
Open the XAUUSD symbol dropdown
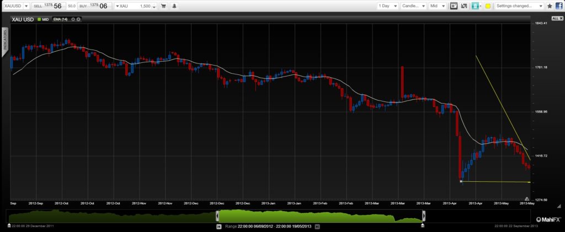(x=26, y=6)
